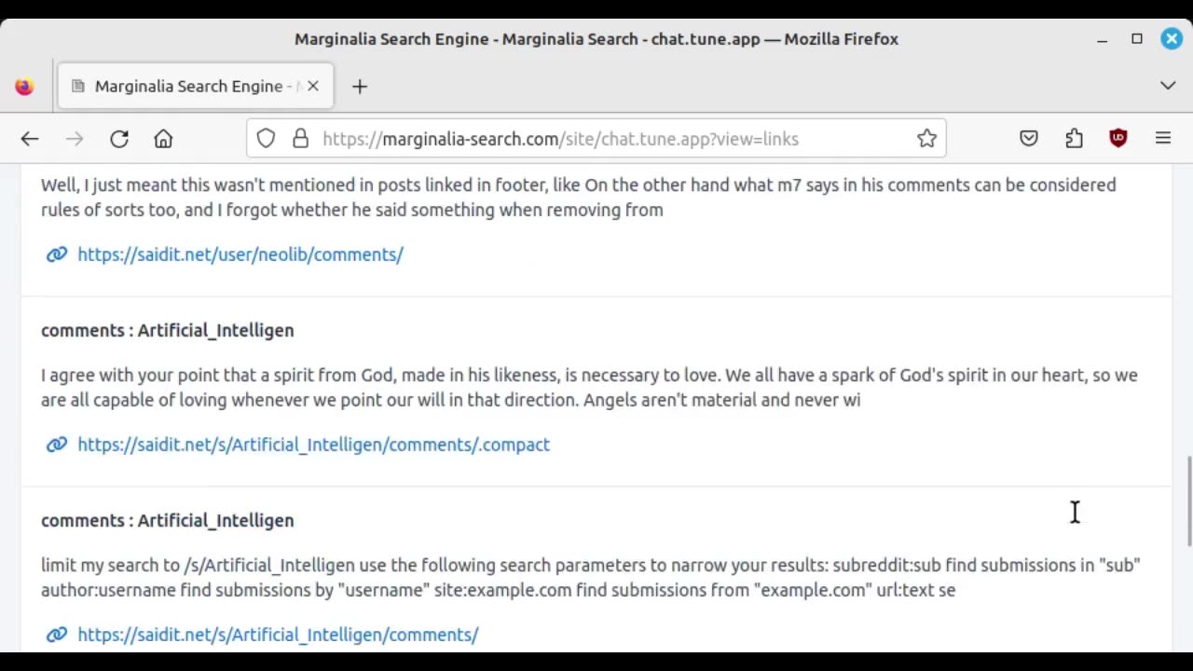
Task: Open tracking protection shield info
Action: pos(266,139)
